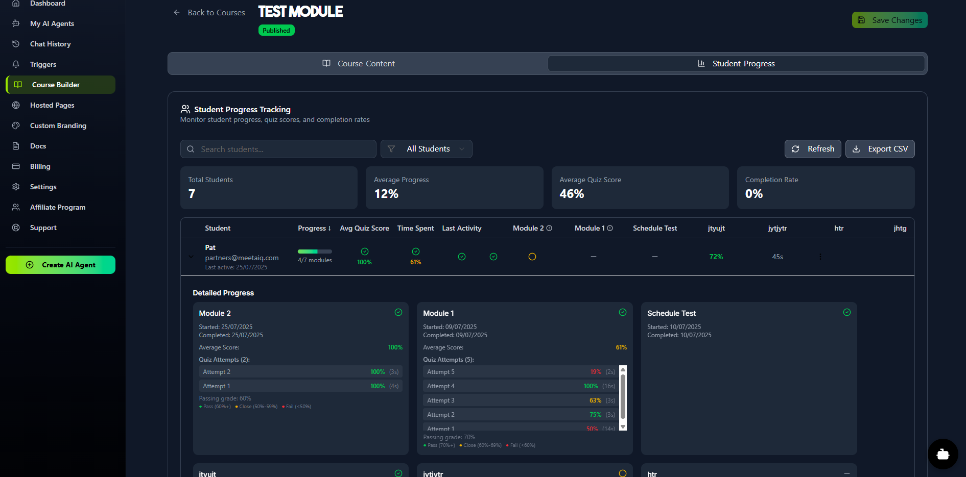Click the Refresh button

812,149
